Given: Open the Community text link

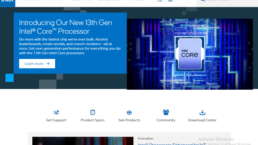Looking at the screenshot, I should [x=166, y=120].
